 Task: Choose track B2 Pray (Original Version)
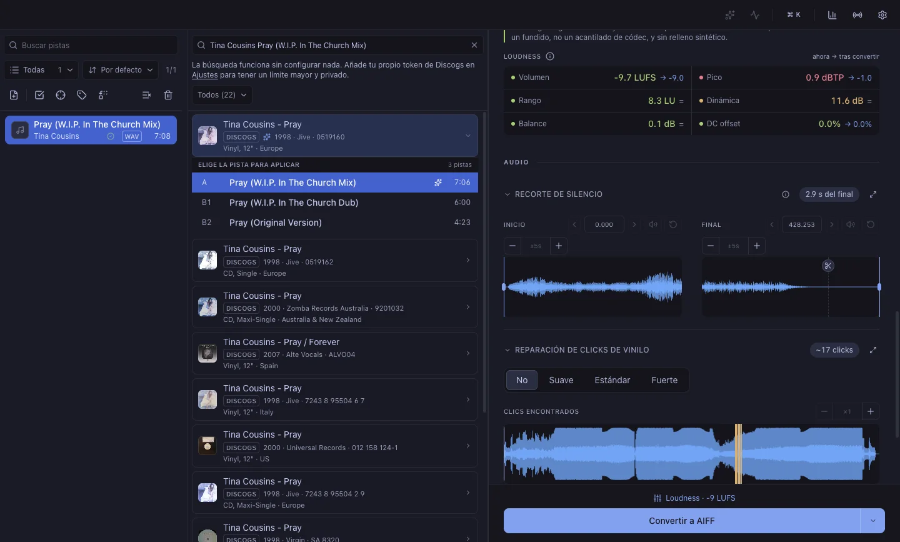coord(335,223)
